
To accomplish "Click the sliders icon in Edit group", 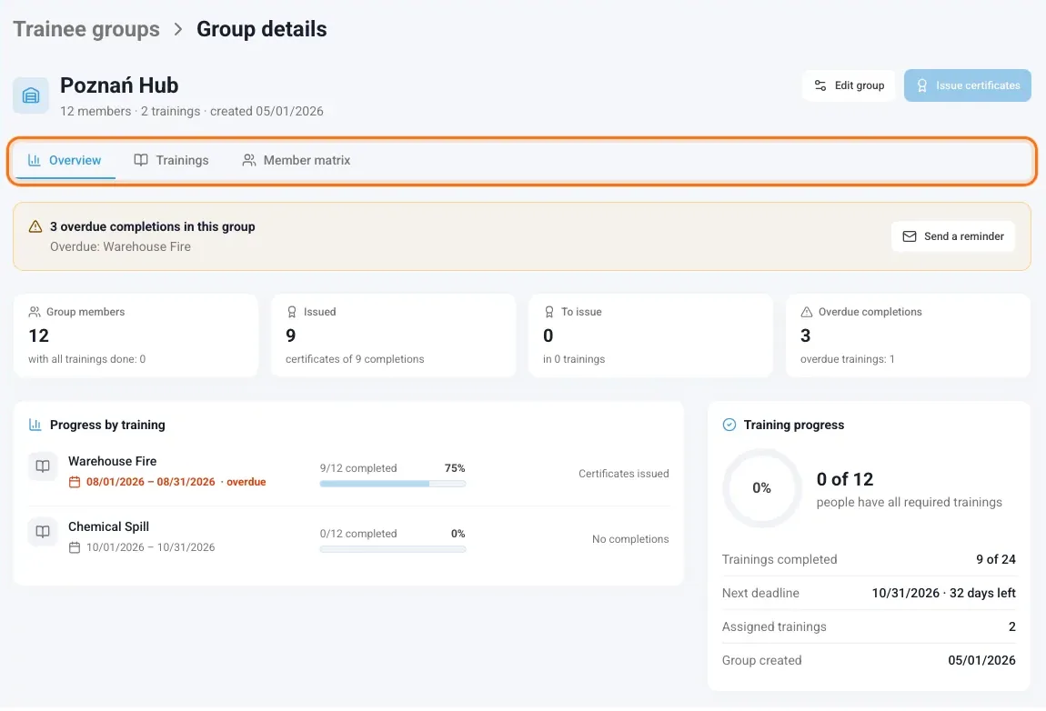I will pos(820,85).
